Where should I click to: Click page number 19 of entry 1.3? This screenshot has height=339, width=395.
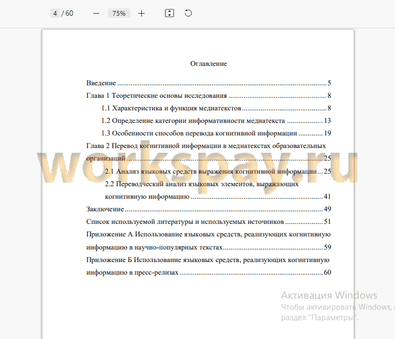(327, 133)
